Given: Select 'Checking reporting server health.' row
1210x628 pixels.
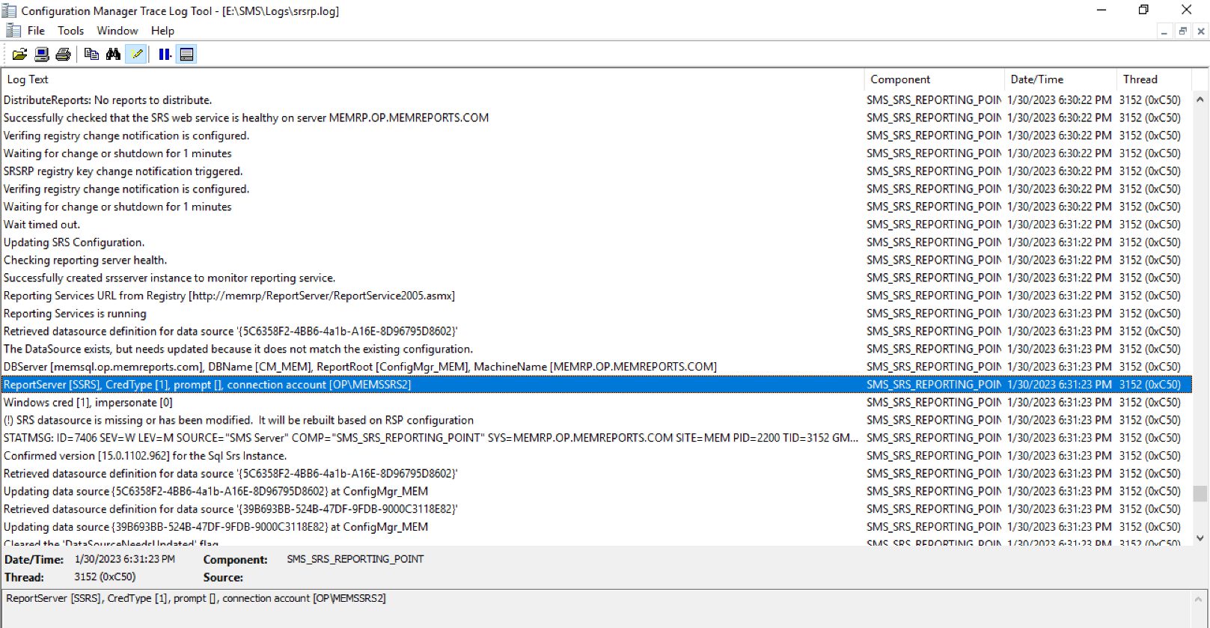Looking at the screenshot, I should [x=596, y=260].
